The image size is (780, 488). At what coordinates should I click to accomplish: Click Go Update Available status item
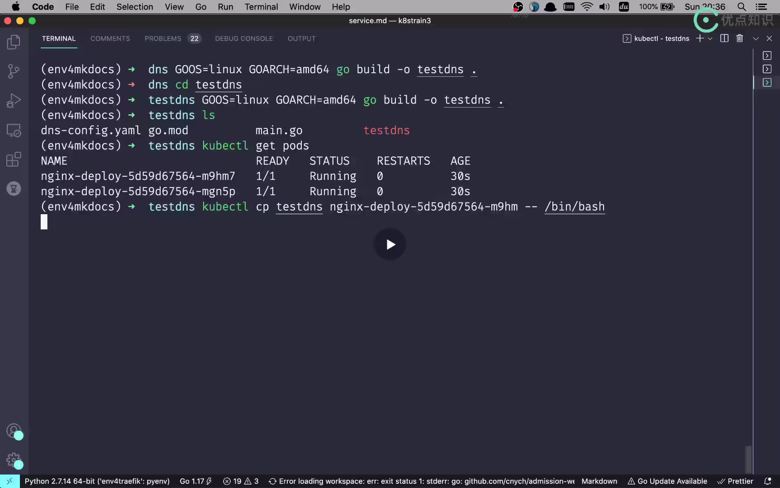point(667,481)
